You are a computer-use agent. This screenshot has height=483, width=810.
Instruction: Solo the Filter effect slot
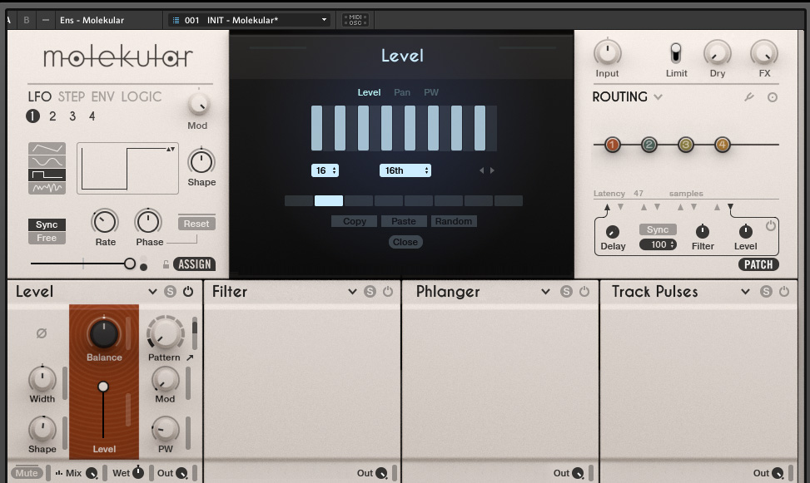click(370, 292)
